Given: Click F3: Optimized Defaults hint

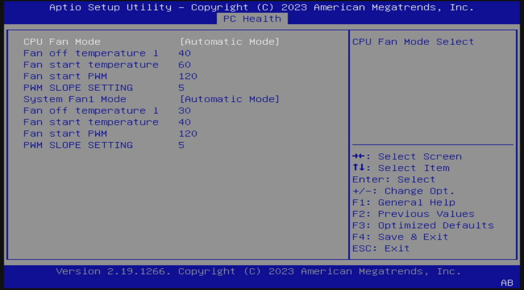Looking at the screenshot, I should pyautogui.click(x=423, y=225).
